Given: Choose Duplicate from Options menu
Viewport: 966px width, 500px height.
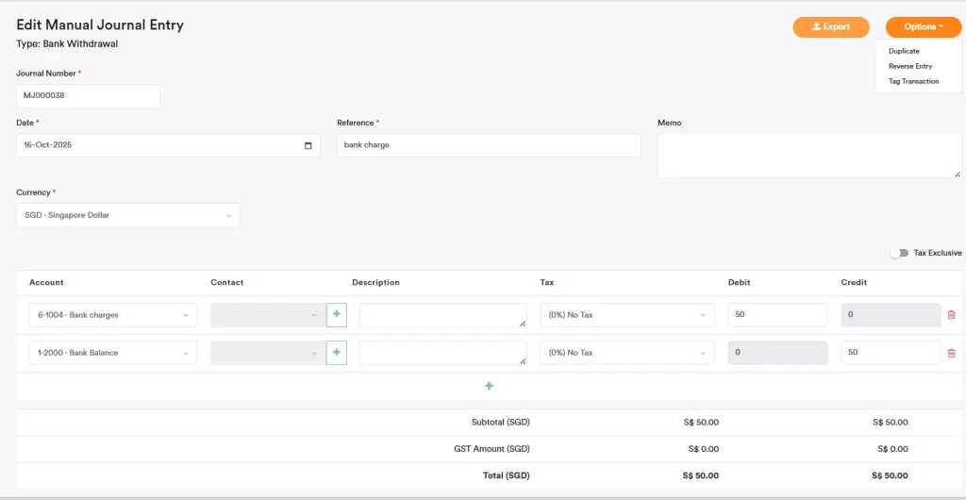Looking at the screenshot, I should click(904, 51).
